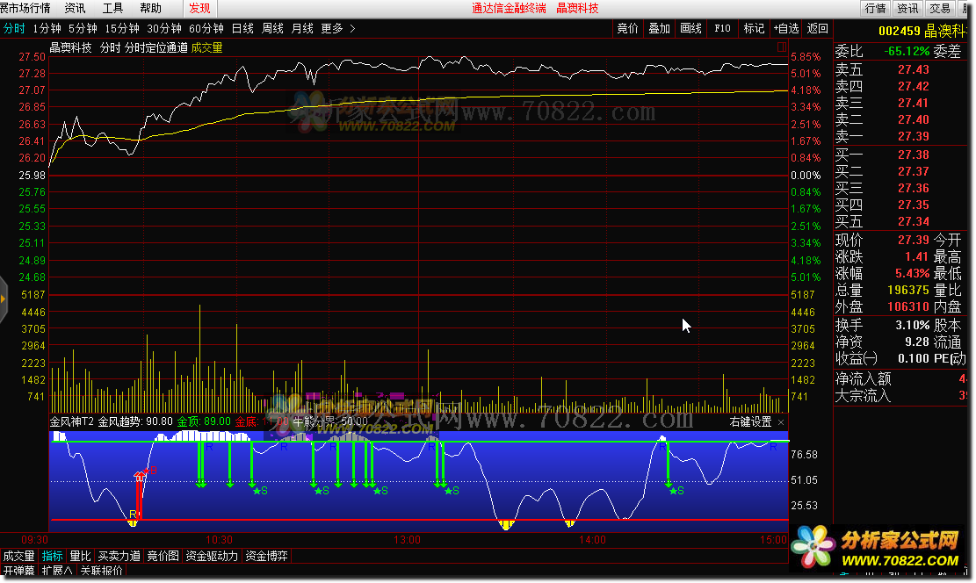Image resolution: width=976 pixels, height=583 pixels.
Task: Select the 量比 bottom tab
Action: 80,557
